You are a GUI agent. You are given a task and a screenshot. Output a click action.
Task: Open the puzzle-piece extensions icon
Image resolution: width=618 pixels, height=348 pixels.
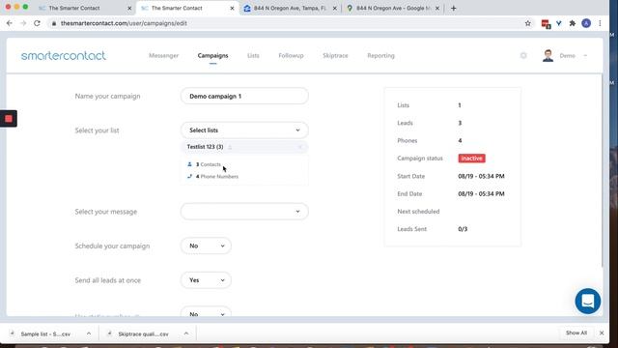573,23
